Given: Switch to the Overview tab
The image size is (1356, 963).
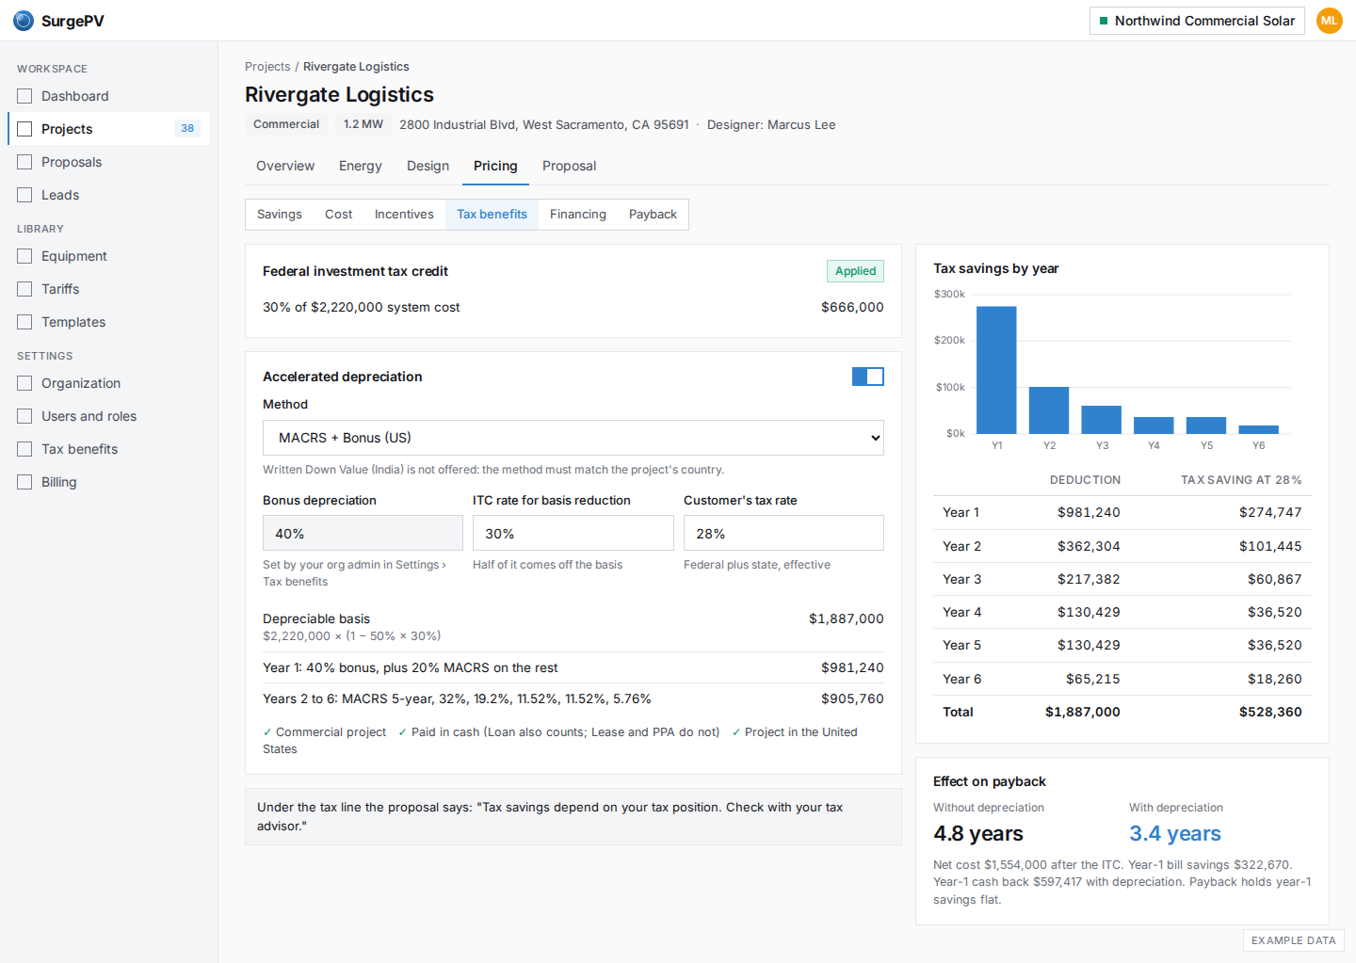Looking at the screenshot, I should 285,166.
